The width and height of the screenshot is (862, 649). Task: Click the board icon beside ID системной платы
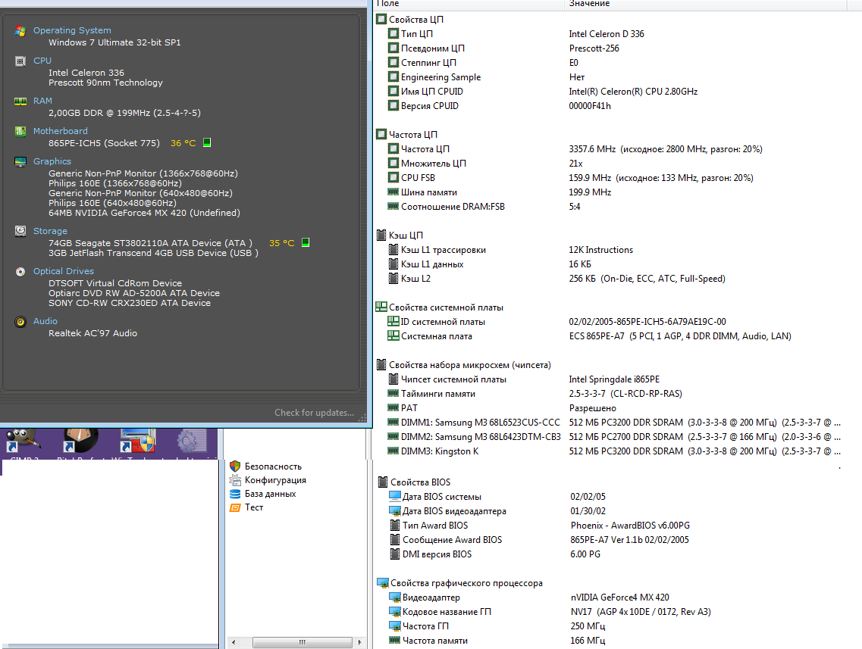pyautogui.click(x=393, y=321)
